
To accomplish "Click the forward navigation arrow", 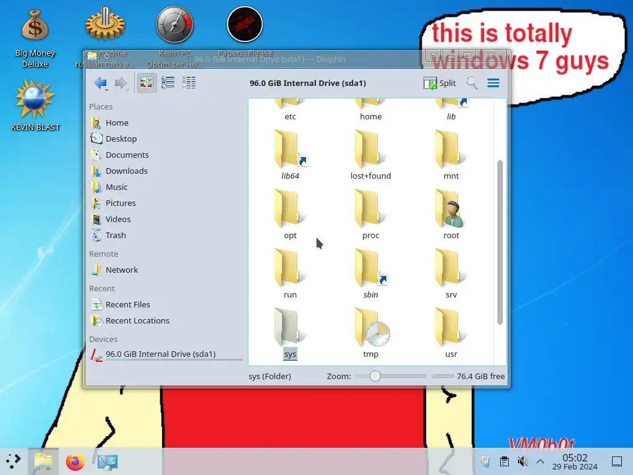I will pos(121,83).
